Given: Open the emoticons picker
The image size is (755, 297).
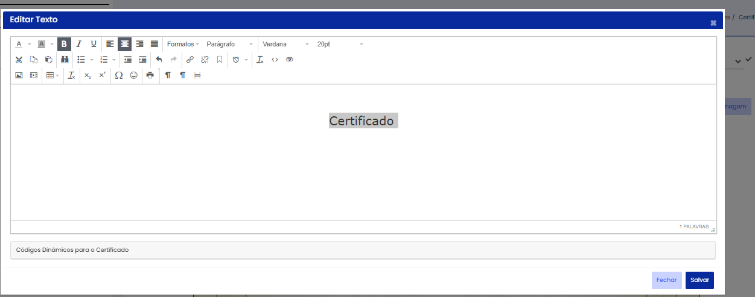Looking at the screenshot, I should click(x=133, y=75).
